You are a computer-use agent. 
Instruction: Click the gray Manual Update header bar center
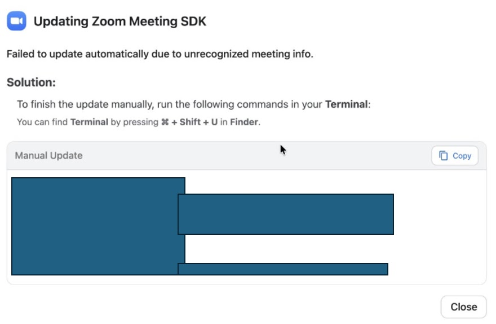pyautogui.click(x=246, y=156)
